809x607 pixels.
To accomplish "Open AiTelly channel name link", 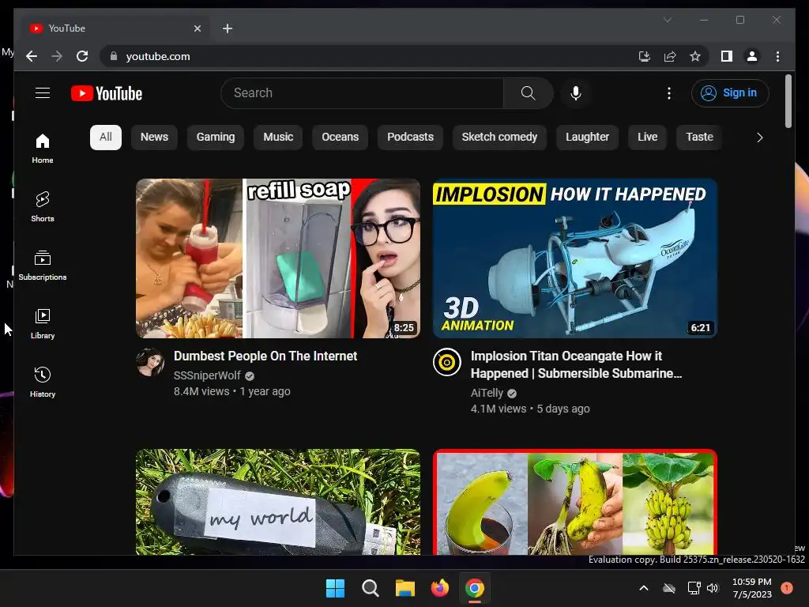I will (x=487, y=393).
